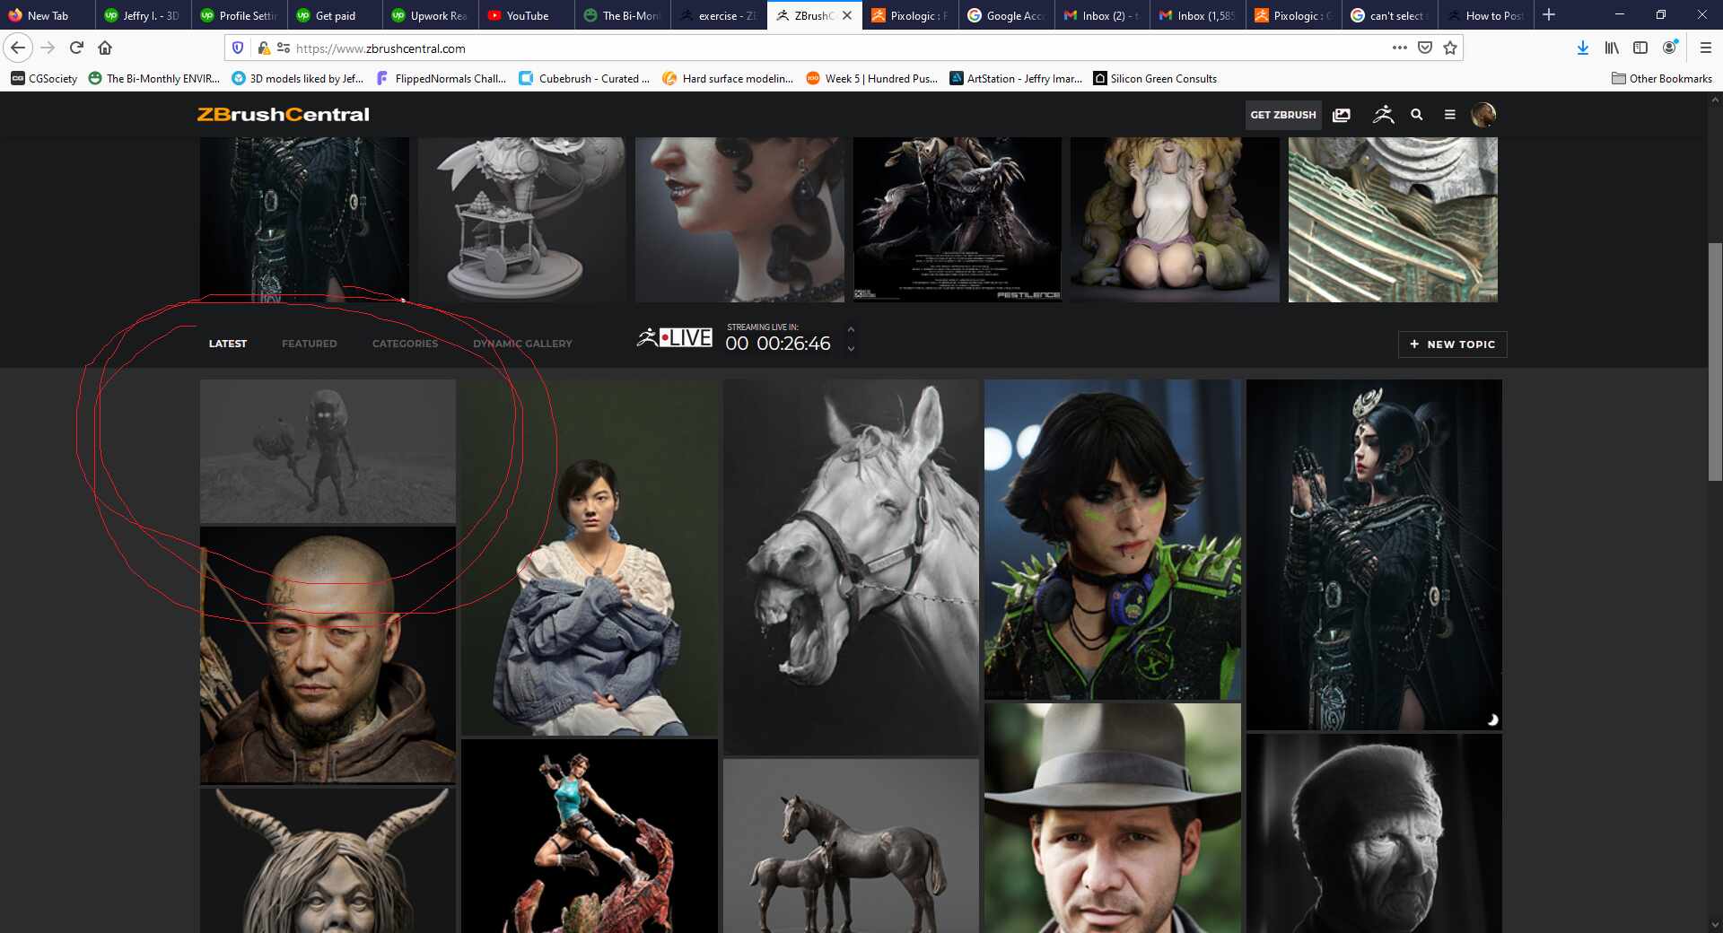The height and width of the screenshot is (933, 1723).
Task: Open the image gallery icon in header
Action: click(1342, 115)
